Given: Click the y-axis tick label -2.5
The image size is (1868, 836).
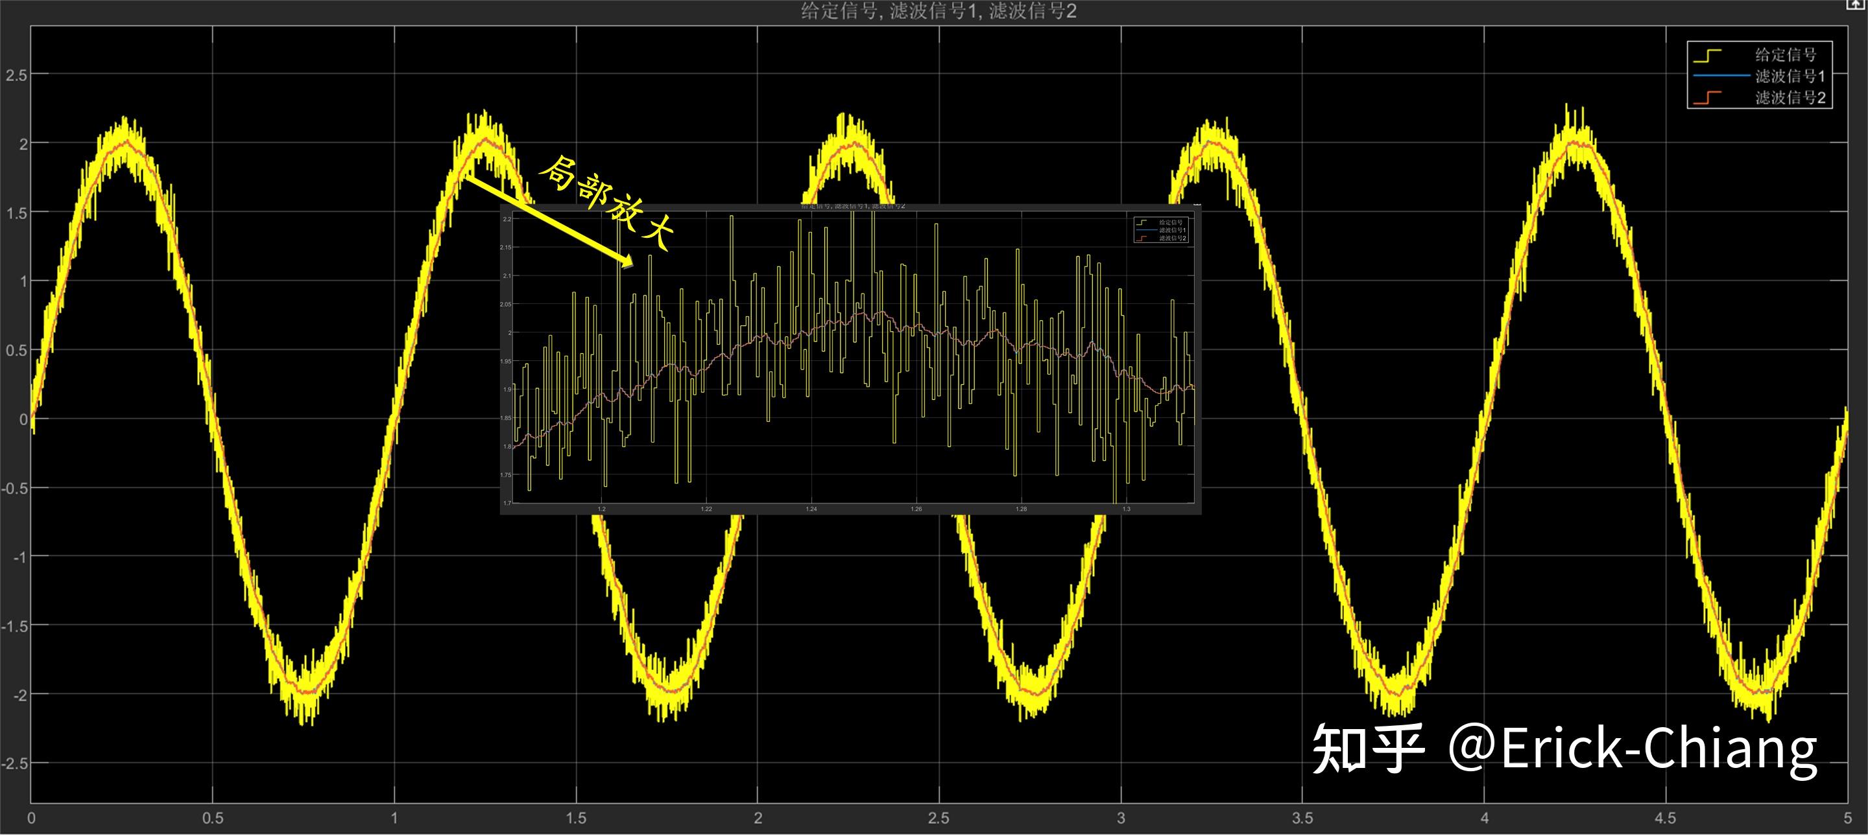Looking at the screenshot, I should pyautogui.click(x=14, y=763).
